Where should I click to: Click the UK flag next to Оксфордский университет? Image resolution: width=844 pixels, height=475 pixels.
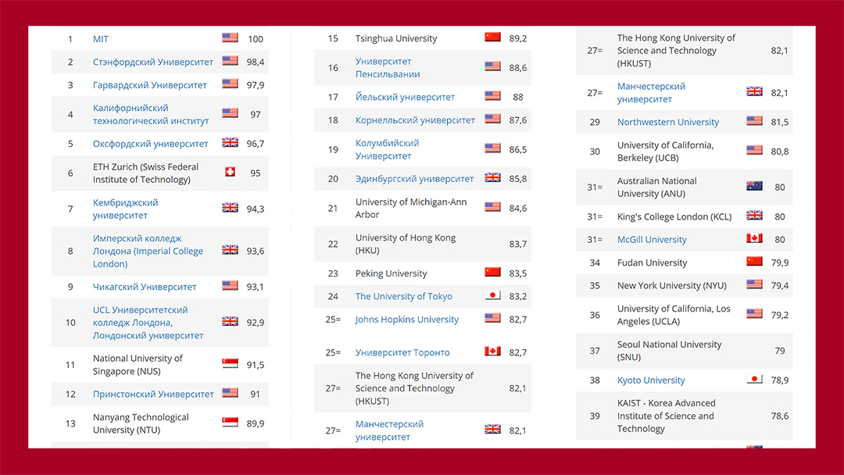230,142
